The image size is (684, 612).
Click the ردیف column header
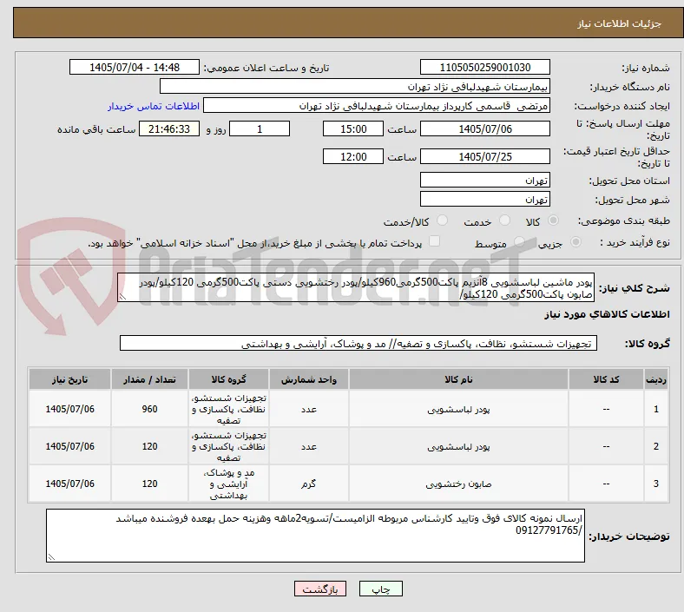pos(655,379)
